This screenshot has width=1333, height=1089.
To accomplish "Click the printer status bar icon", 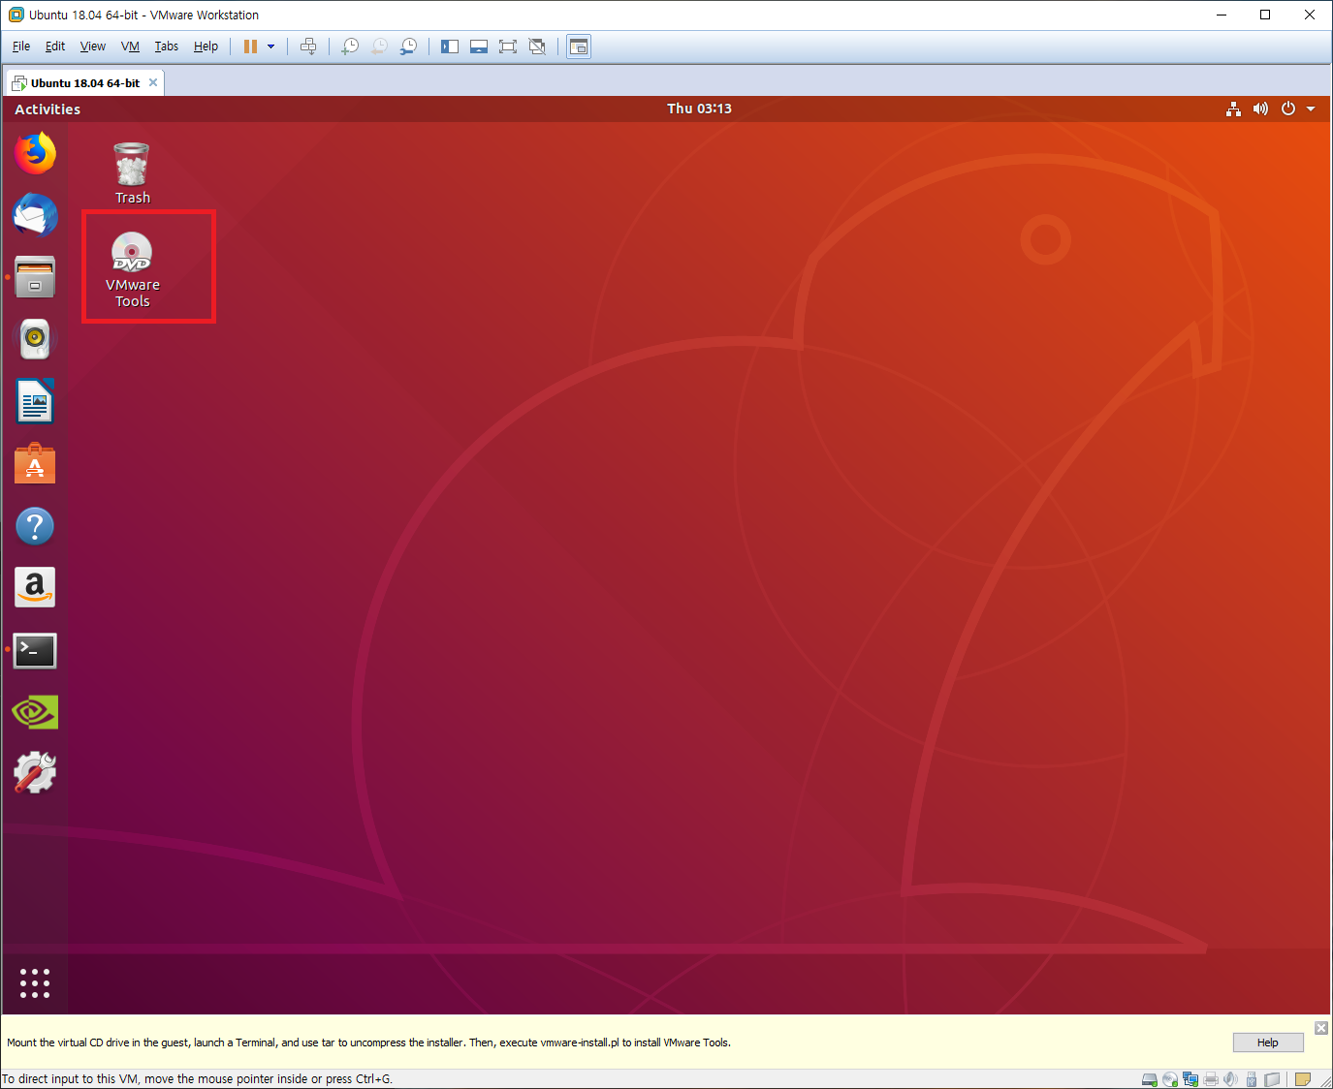I will click(1211, 1079).
